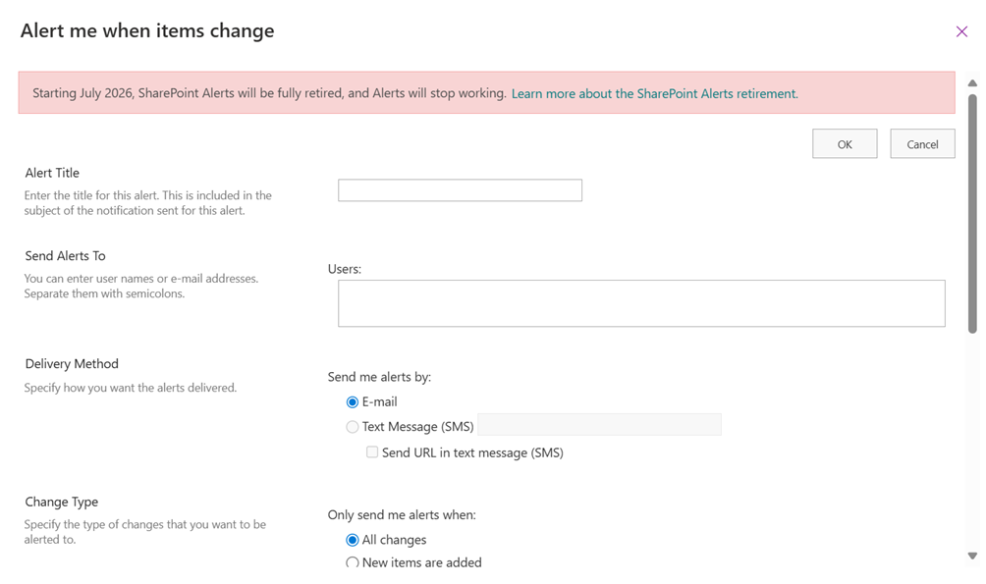The image size is (986, 584).
Task: Click the scrollbar up arrow
Action: click(x=973, y=83)
